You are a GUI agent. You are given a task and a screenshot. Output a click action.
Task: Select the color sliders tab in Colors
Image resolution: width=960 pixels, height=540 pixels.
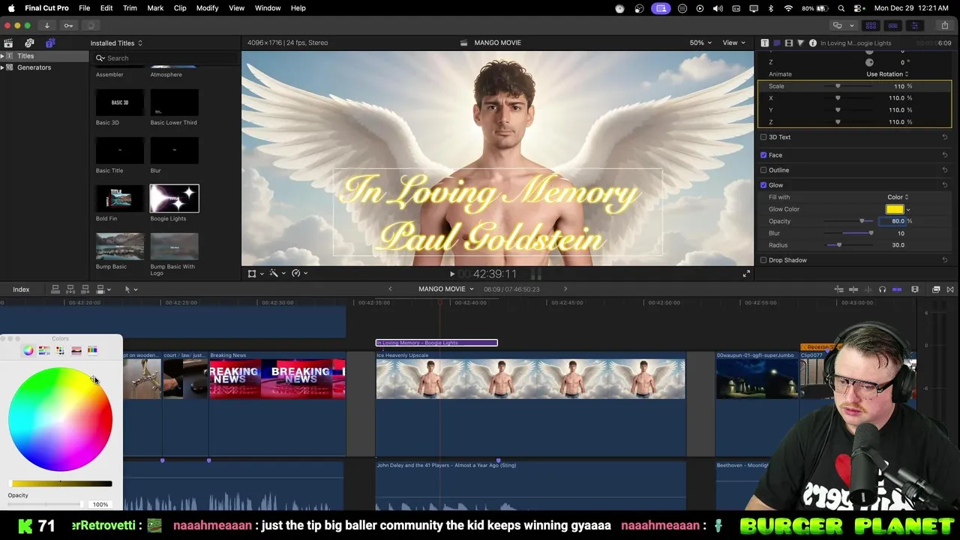(x=44, y=350)
